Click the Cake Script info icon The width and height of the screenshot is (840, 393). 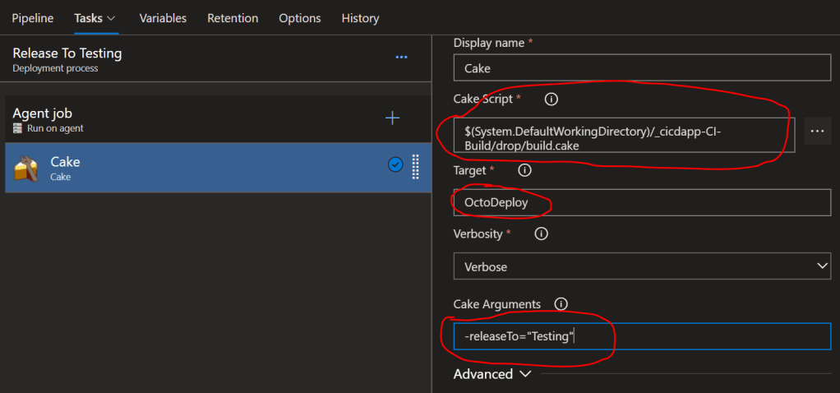pyautogui.click(x=552, y=99)
